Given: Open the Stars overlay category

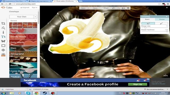Looking at the screenshot, I should point(23,48).
